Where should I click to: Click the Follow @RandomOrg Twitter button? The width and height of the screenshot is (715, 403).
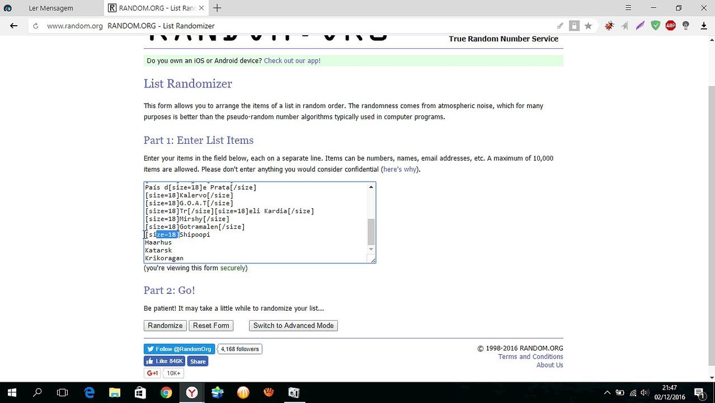click(x=179, y=349)
